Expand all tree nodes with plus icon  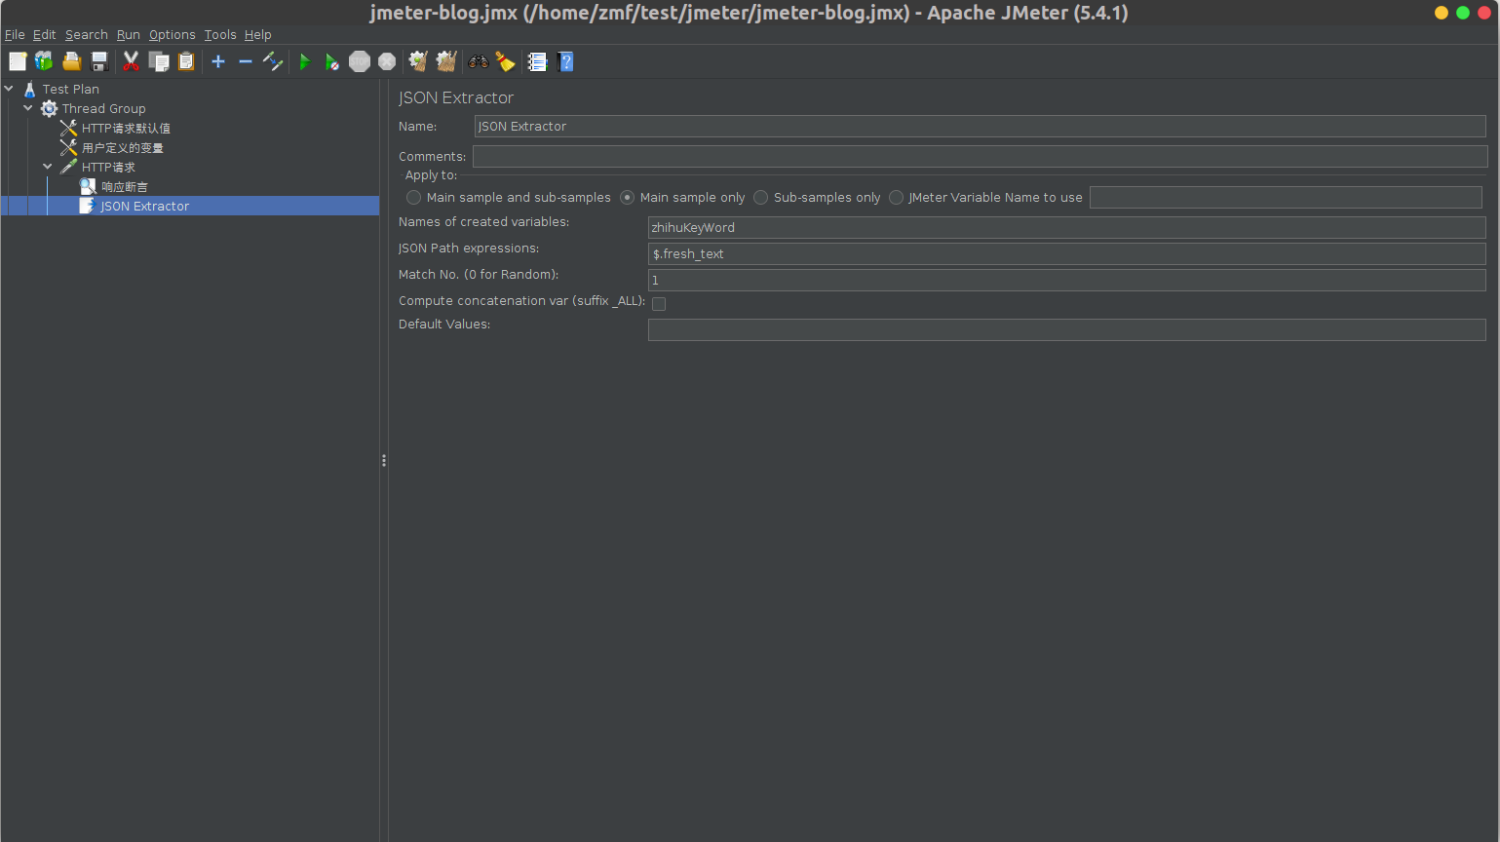218,61
